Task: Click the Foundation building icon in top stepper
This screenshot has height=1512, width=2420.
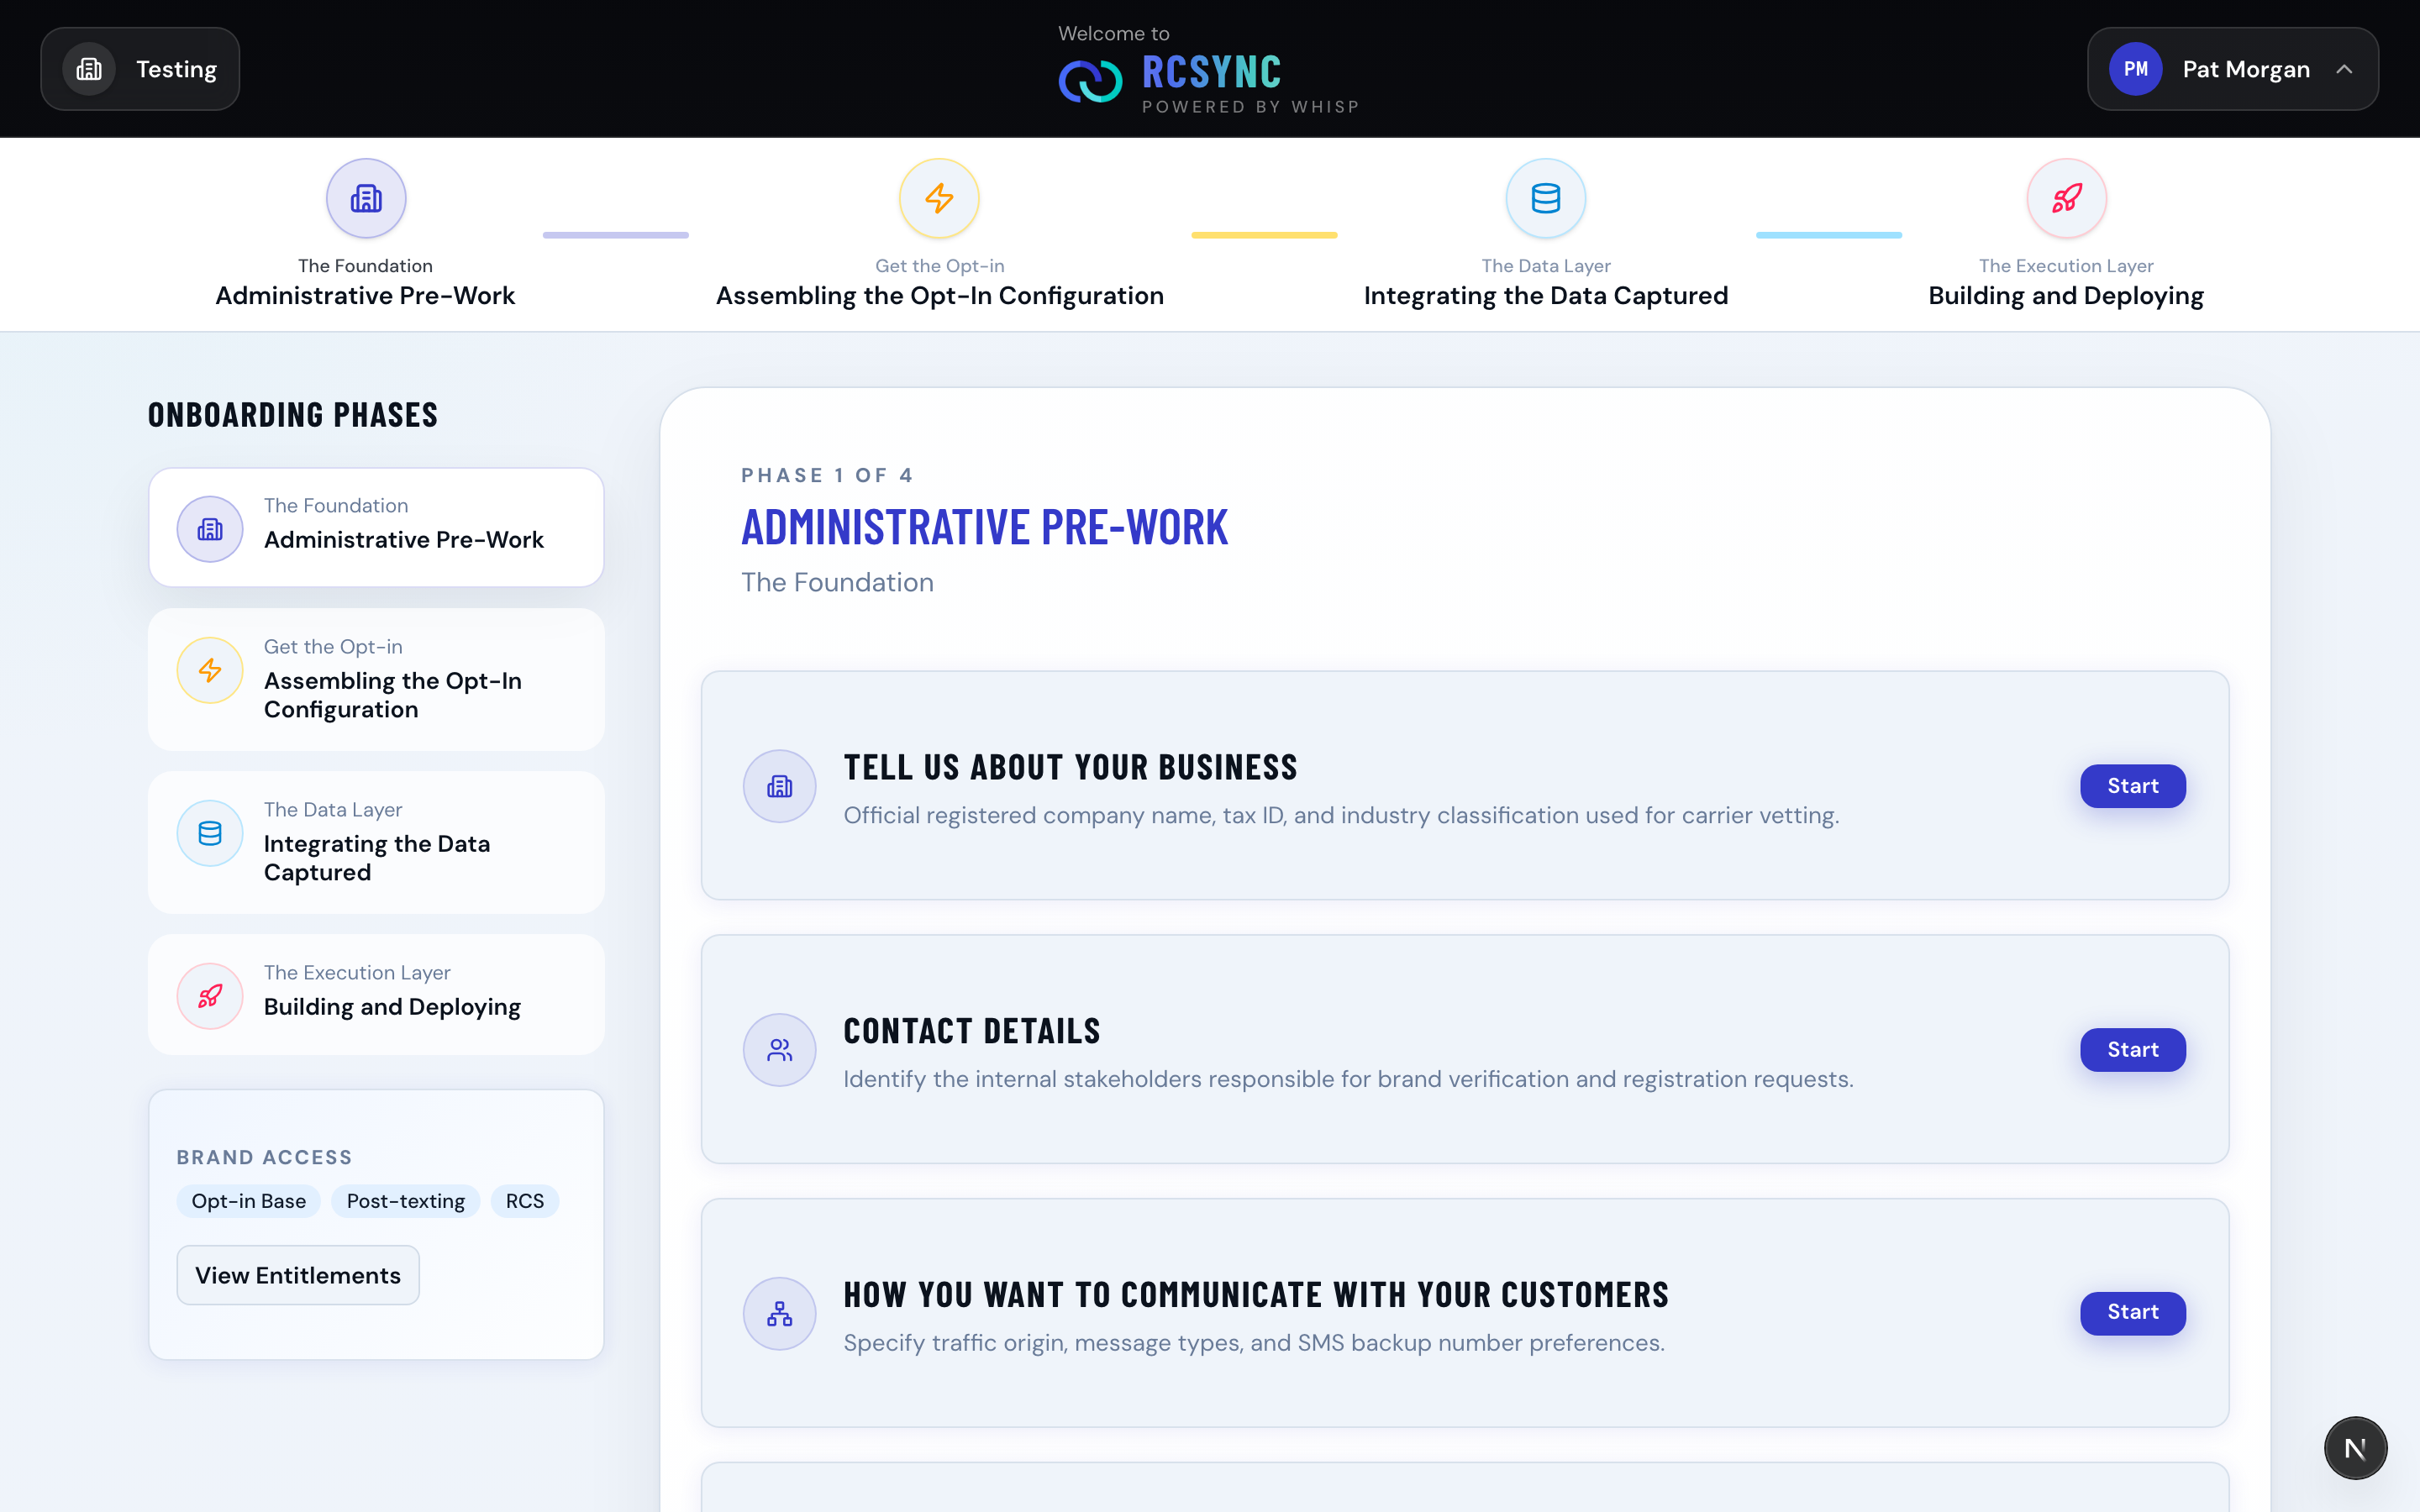Action: [x=366, y=198]
